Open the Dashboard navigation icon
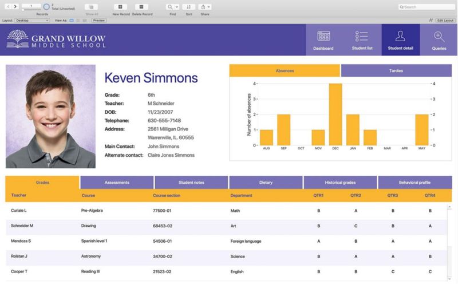Viewport: 458px width, 292px height. 323,40
